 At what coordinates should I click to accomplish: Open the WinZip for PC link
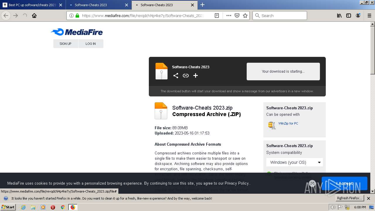point(288,123)
